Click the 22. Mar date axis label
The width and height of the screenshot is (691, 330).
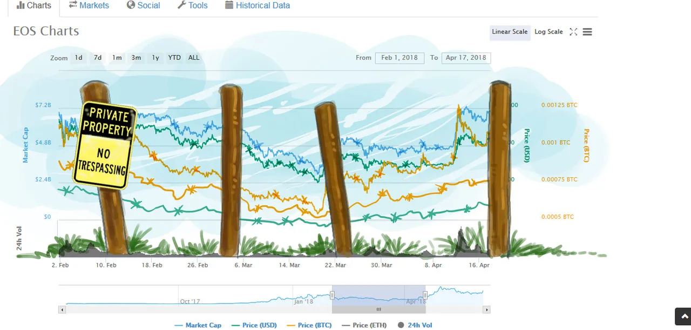tap(335, 265)
